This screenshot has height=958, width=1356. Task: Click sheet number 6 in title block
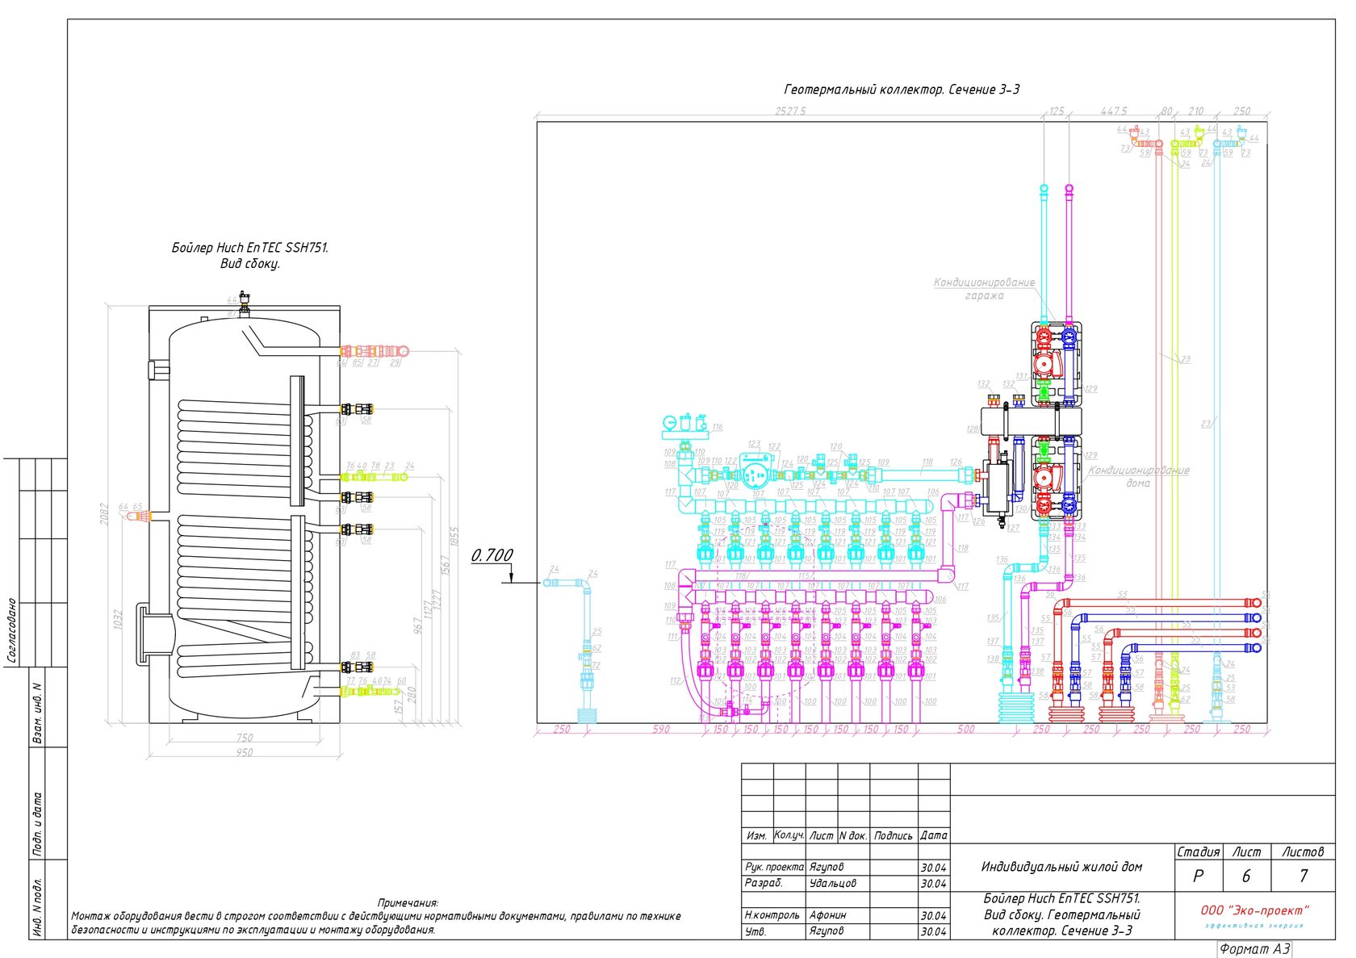pos(1246,876)
